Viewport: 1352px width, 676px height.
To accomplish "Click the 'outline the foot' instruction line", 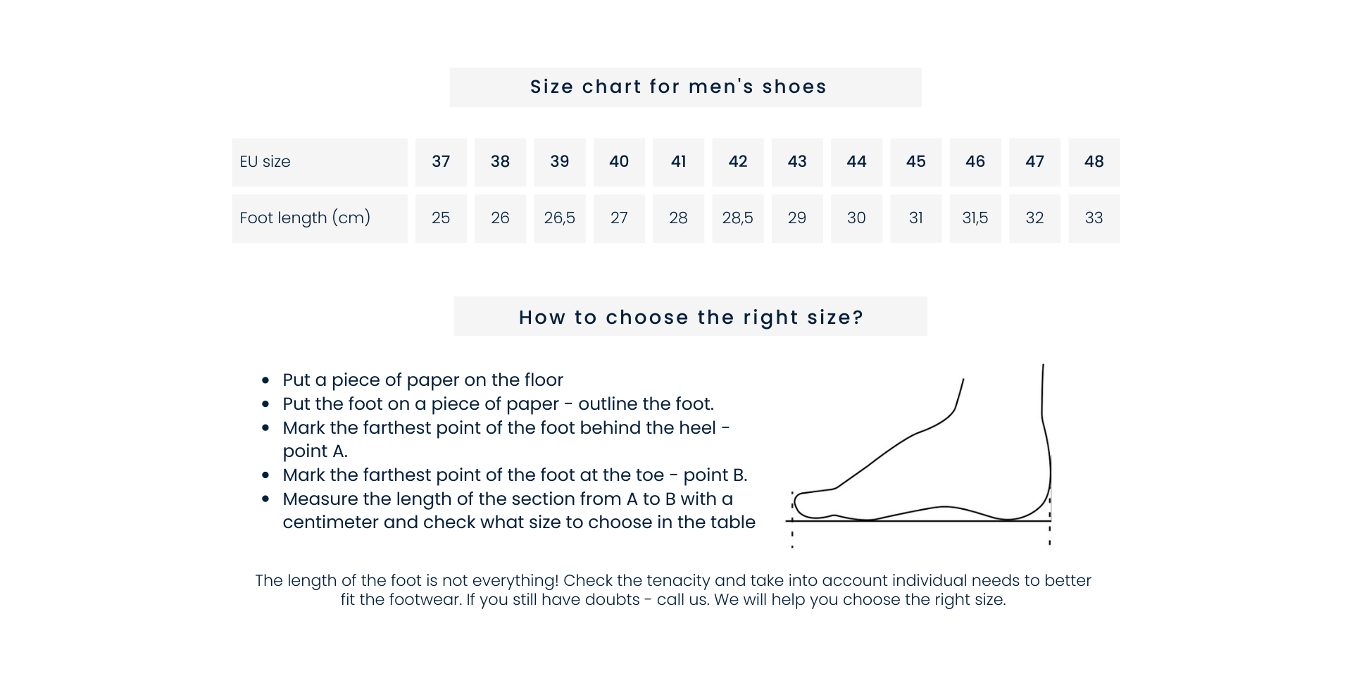I will pyautogui.click(x=498, y=404).
